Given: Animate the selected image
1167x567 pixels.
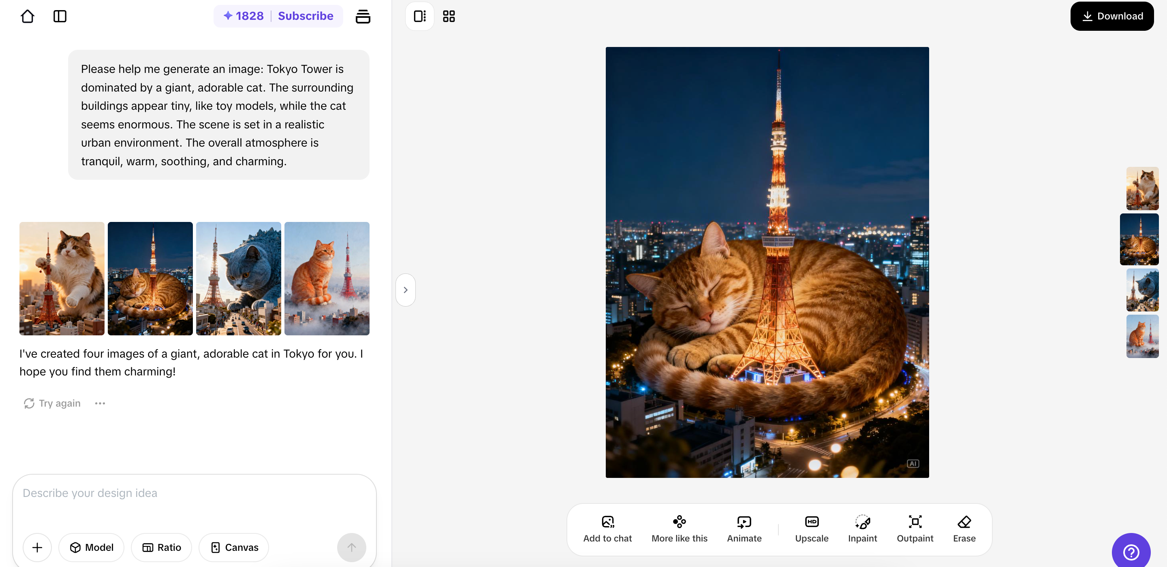Looking at the screenshot, I should point(744,528).
